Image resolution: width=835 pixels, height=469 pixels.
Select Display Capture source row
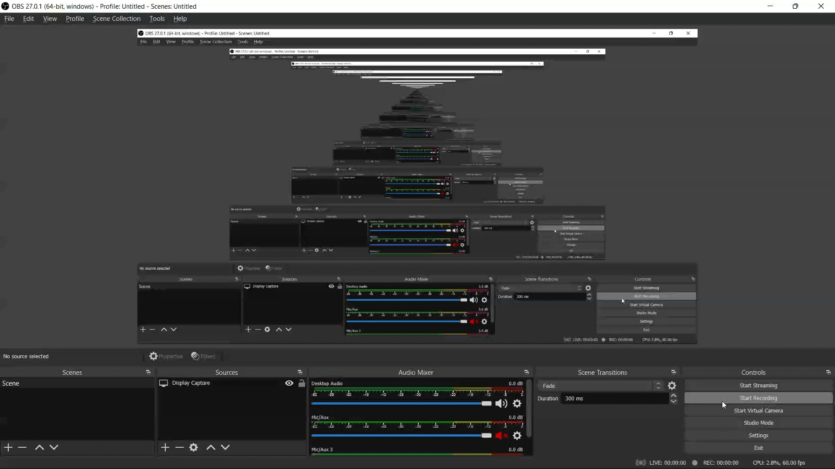click(231, 383)
